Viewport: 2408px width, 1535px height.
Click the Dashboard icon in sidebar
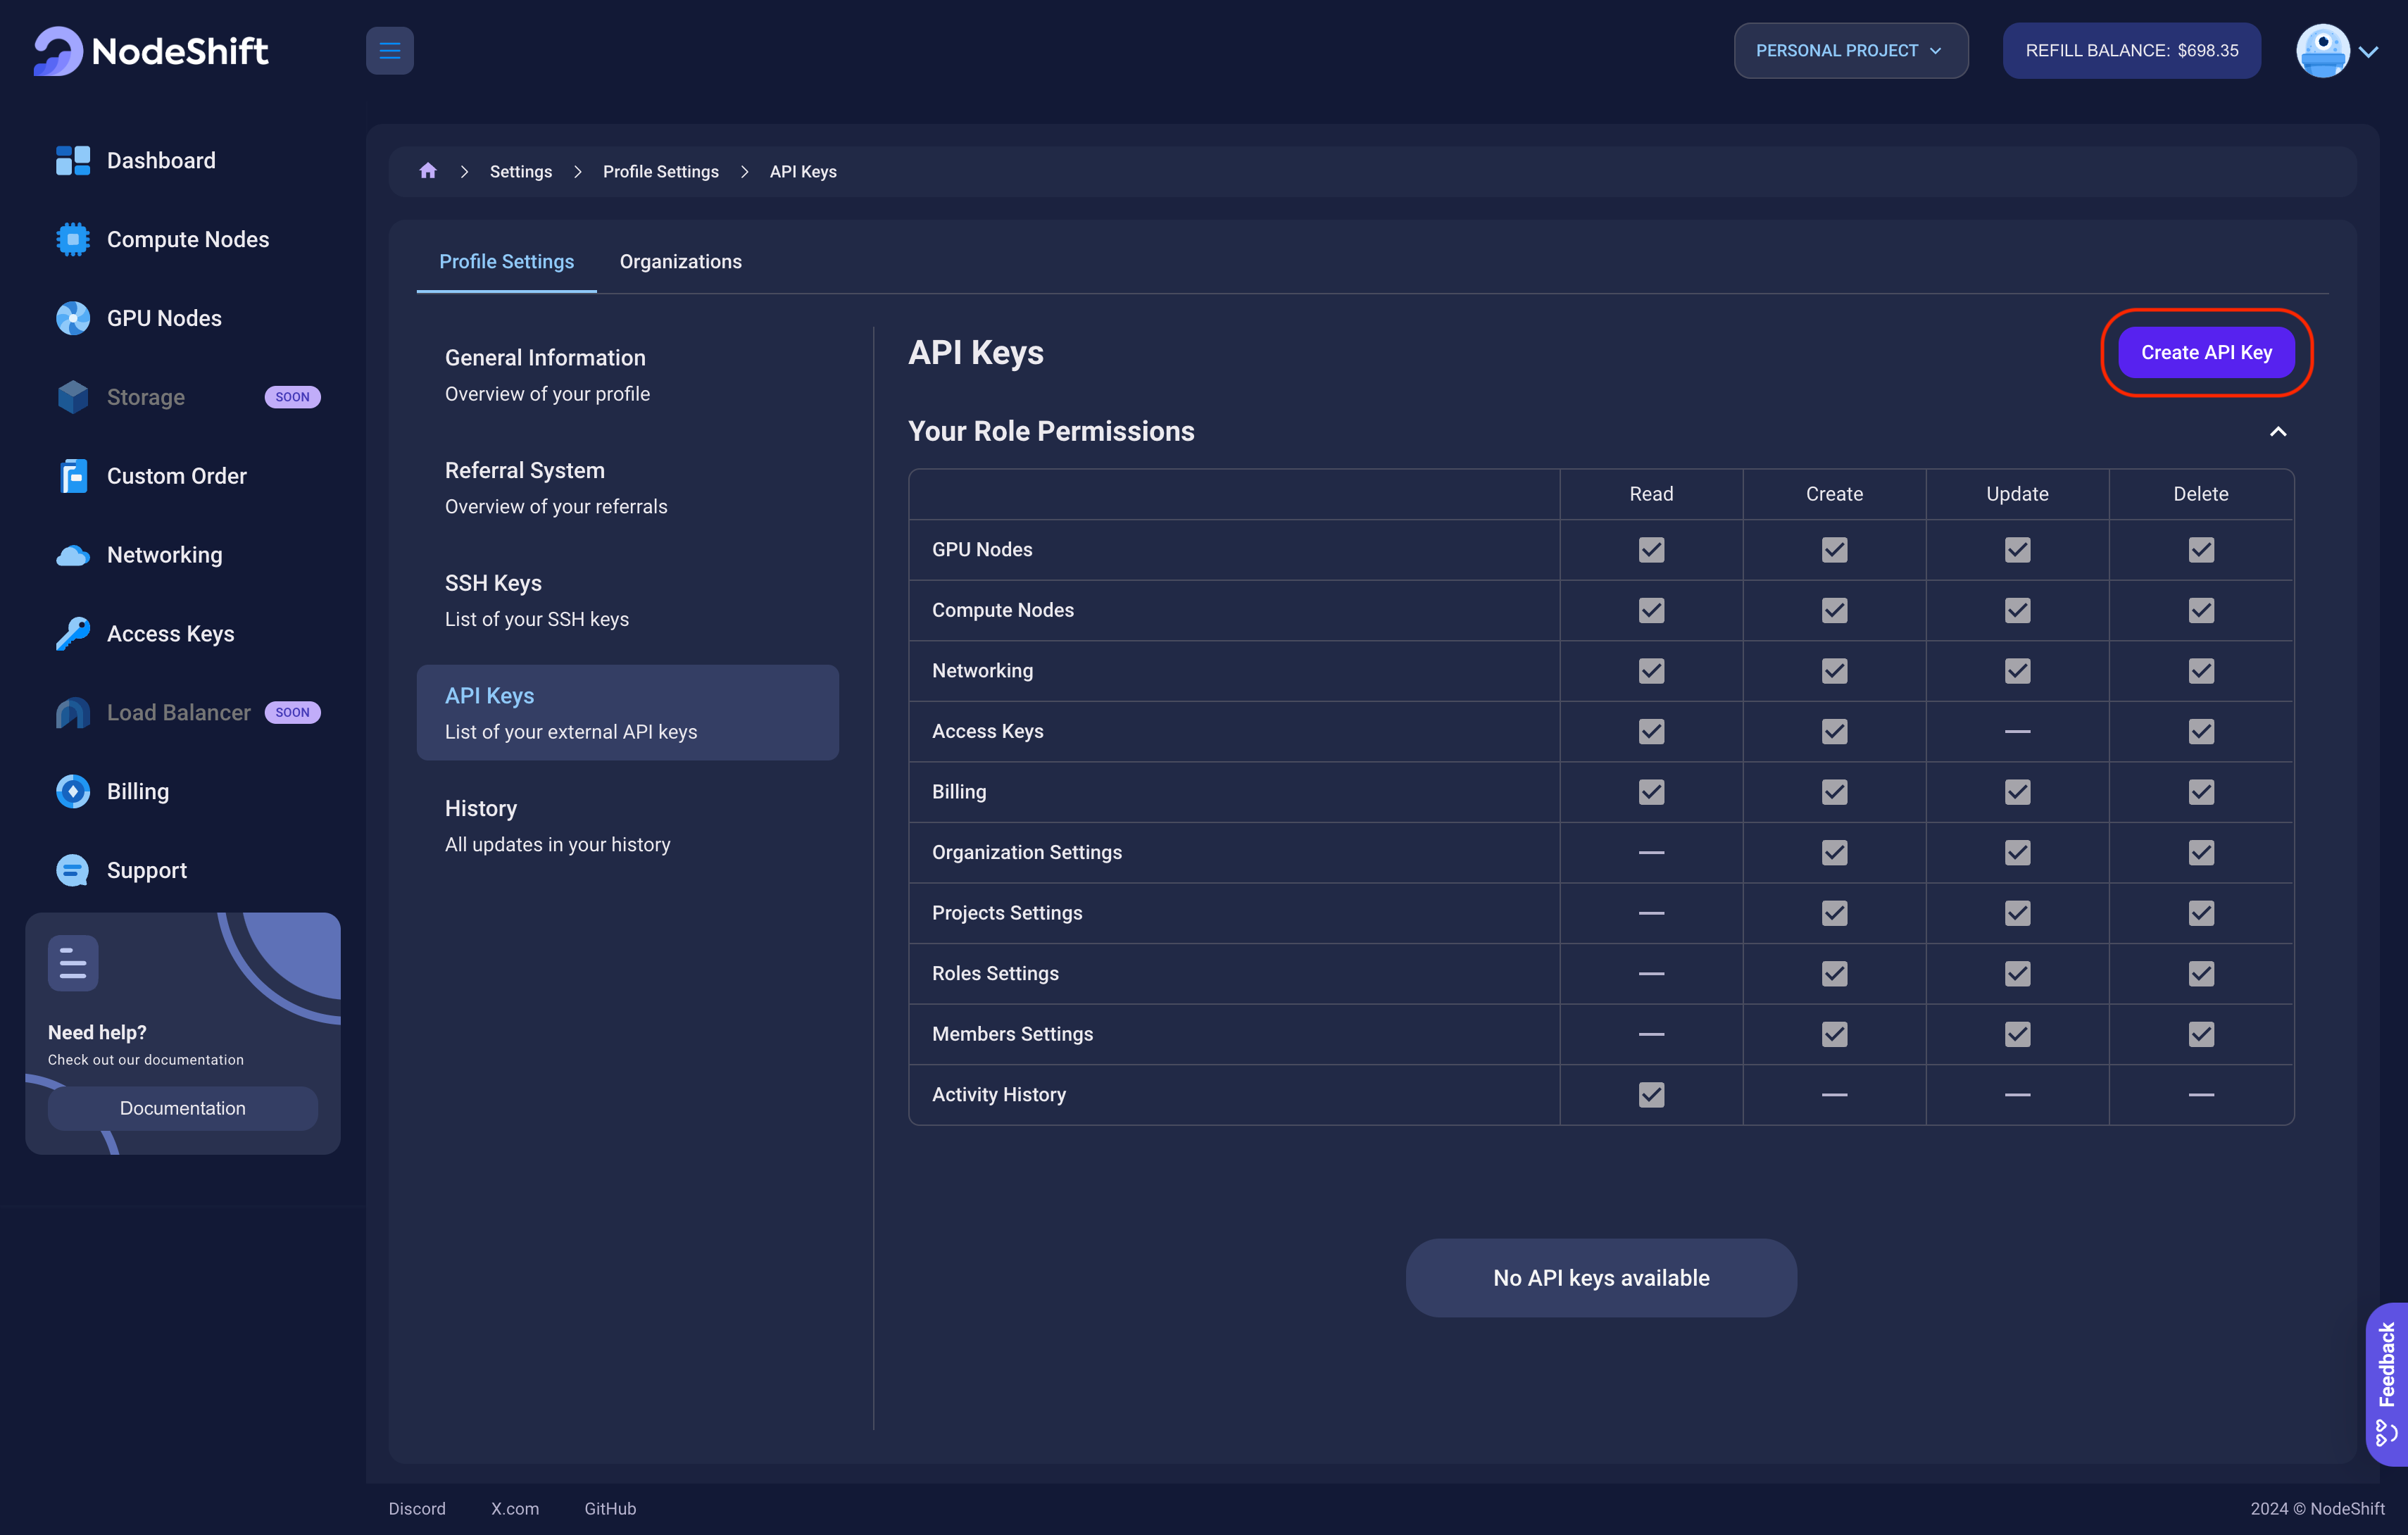[x=70, y=160]
